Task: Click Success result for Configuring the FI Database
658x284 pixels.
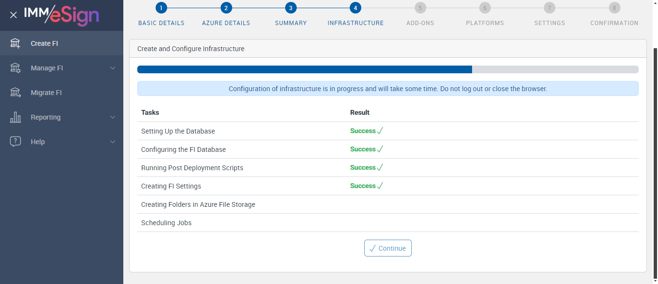Action: (367, 149)
